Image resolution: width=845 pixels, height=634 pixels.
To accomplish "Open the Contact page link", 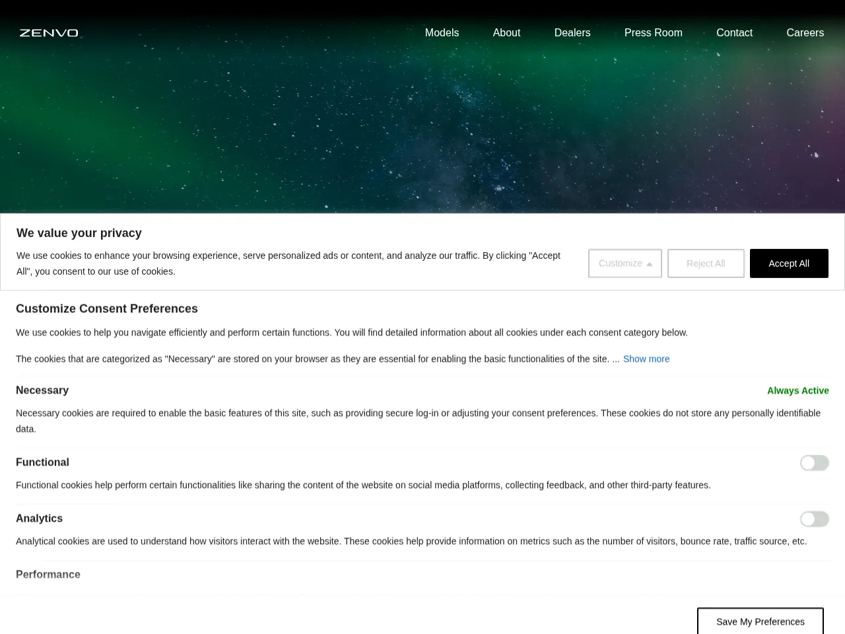I will (x=734, y=32).
